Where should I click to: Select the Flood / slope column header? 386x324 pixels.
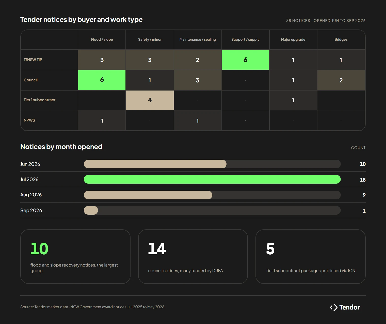(x=102, y=40)
